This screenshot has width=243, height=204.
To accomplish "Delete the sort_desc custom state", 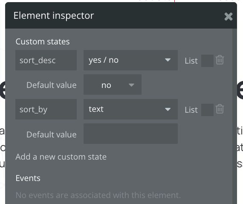I will click(220, 60).
